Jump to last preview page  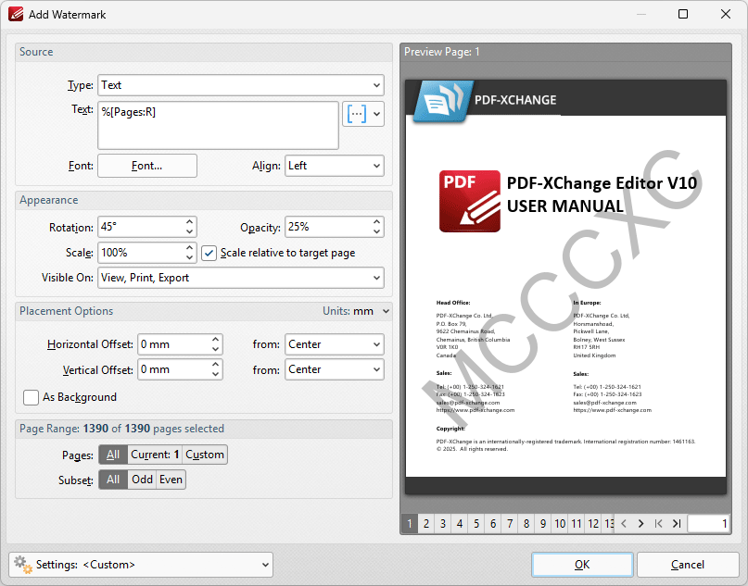[676, 524]
